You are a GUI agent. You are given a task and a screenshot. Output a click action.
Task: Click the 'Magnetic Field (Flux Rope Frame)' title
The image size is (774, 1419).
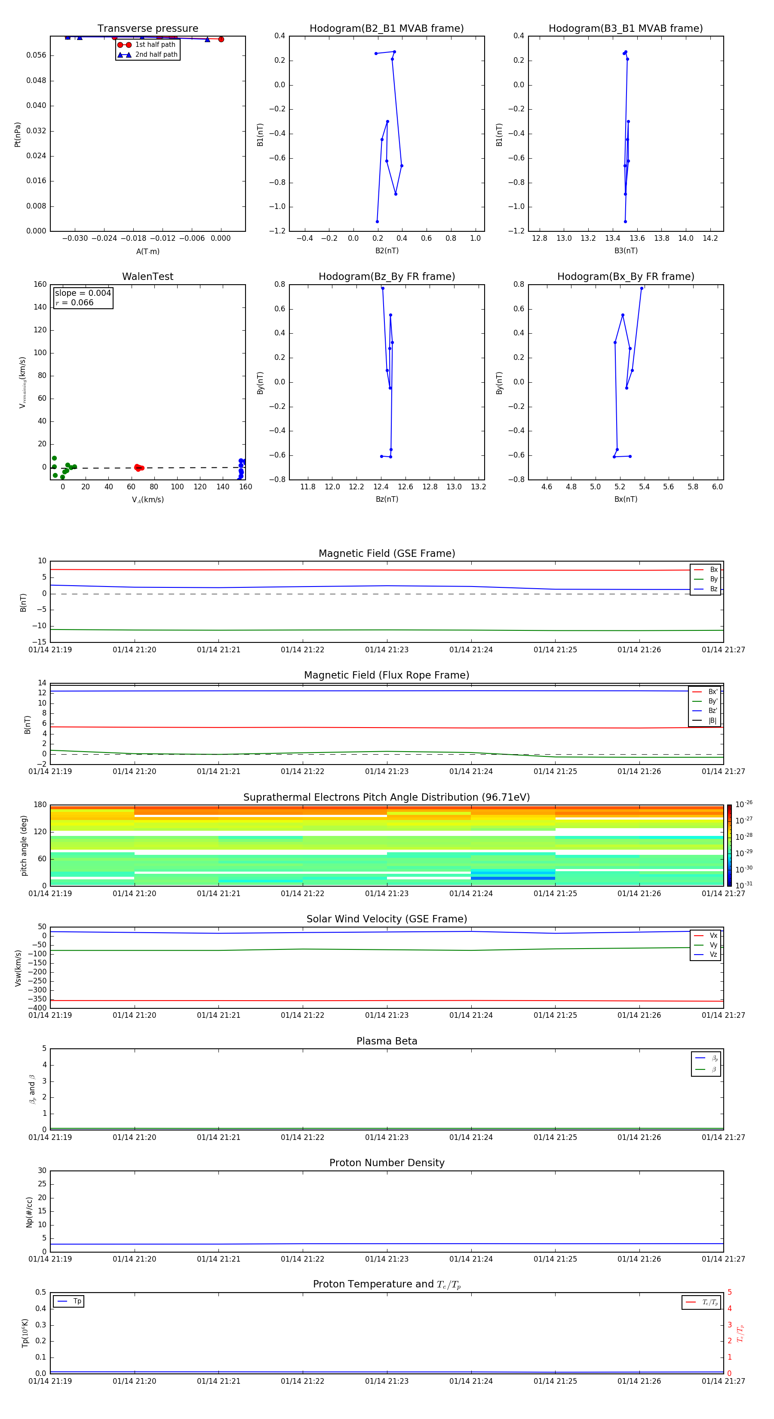point(387,676)
